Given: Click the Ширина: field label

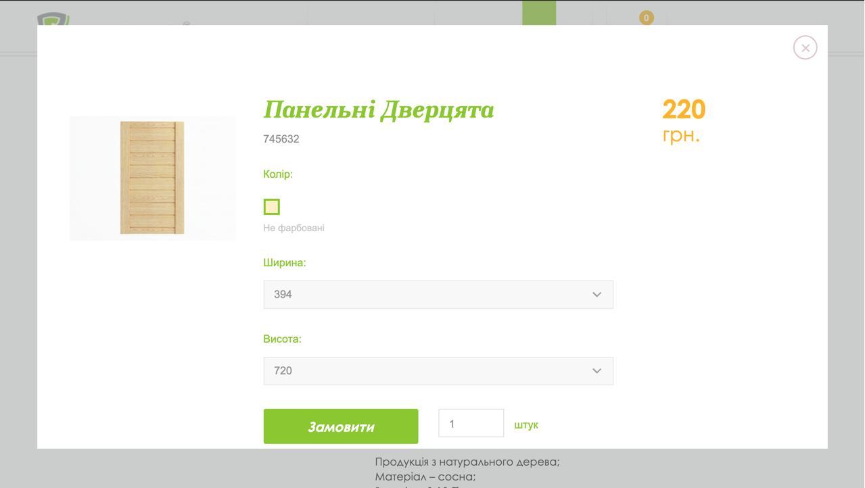Looking at the screenshot, I should 284,263.
